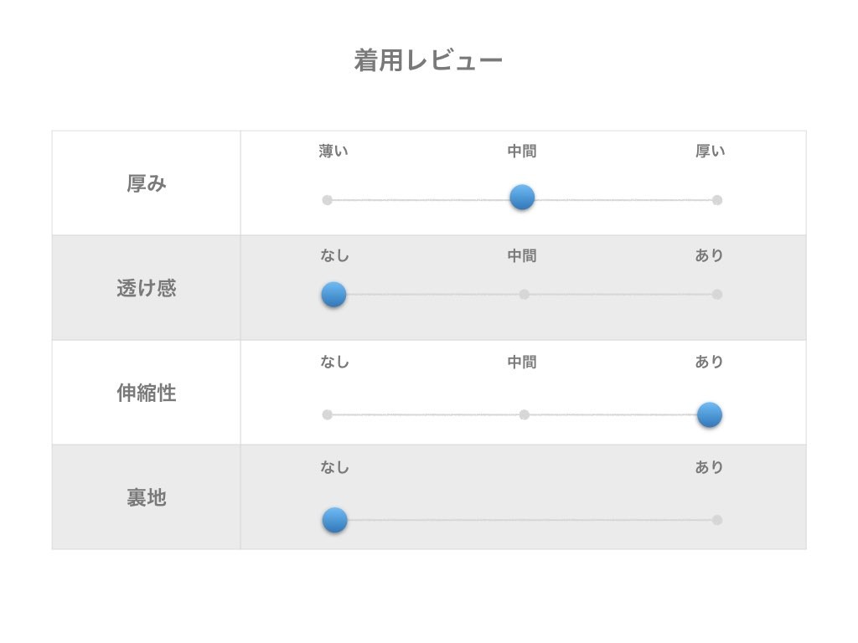Select the 厚み row header cell
This screenshot has height=643, width=858.
tap(147, 183)
